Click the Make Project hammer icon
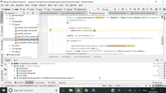 pyautogui.click(x=98, y=9)
